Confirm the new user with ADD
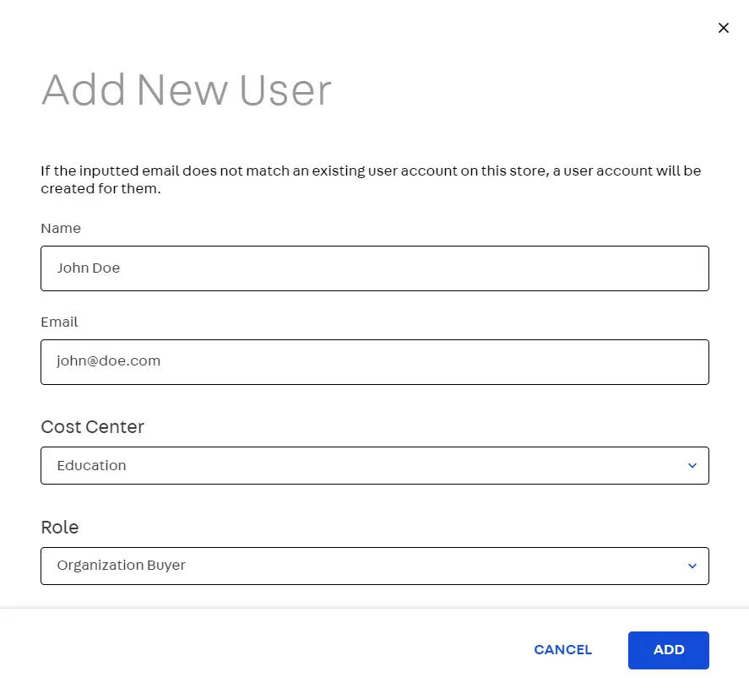This screenshot has width=749, height=688. [668, 650]
